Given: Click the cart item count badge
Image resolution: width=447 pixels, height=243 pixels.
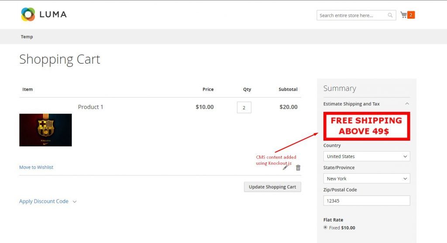Looking at the screenshot, I should click(x=411, y=15).
